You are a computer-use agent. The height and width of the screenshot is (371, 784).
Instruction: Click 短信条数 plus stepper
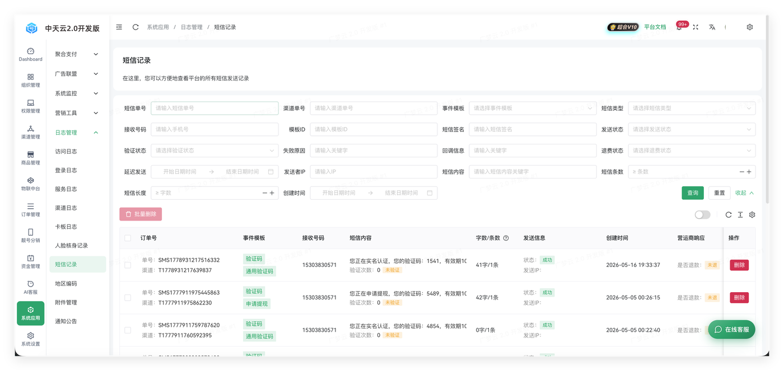[x=749, y=172]
